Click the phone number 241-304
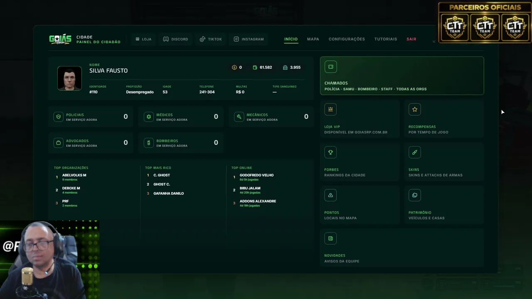The image size is (532, 299). [207, 92]
